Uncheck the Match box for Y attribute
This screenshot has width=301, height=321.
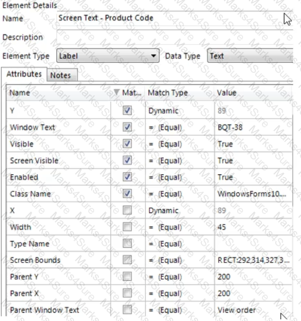point(127,110)
